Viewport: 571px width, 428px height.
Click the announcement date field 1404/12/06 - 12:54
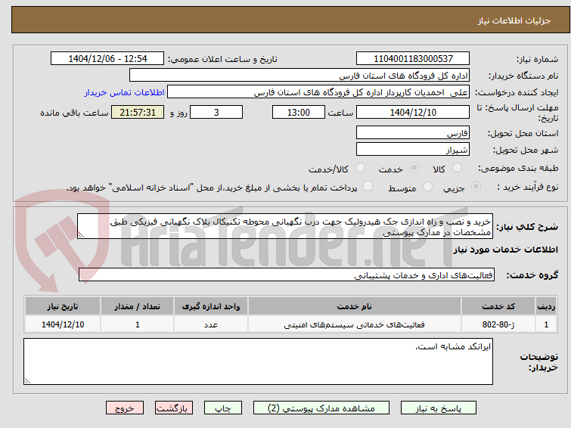pyautogui.click(x=107, y=58)
